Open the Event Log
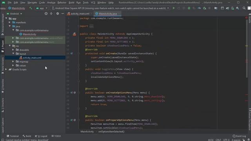The width and height of the screenshot is (251, 141). [240, 136]
